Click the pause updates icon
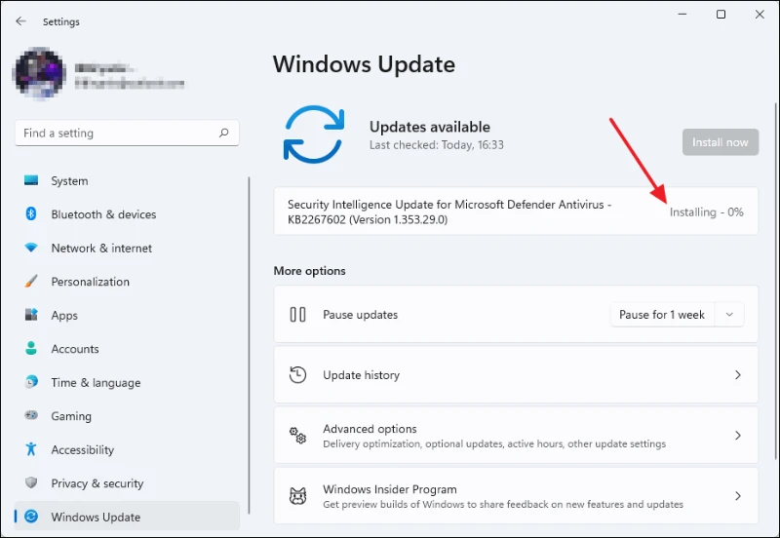Viewport: 780px width, 538px height. [x=298, y=314]
